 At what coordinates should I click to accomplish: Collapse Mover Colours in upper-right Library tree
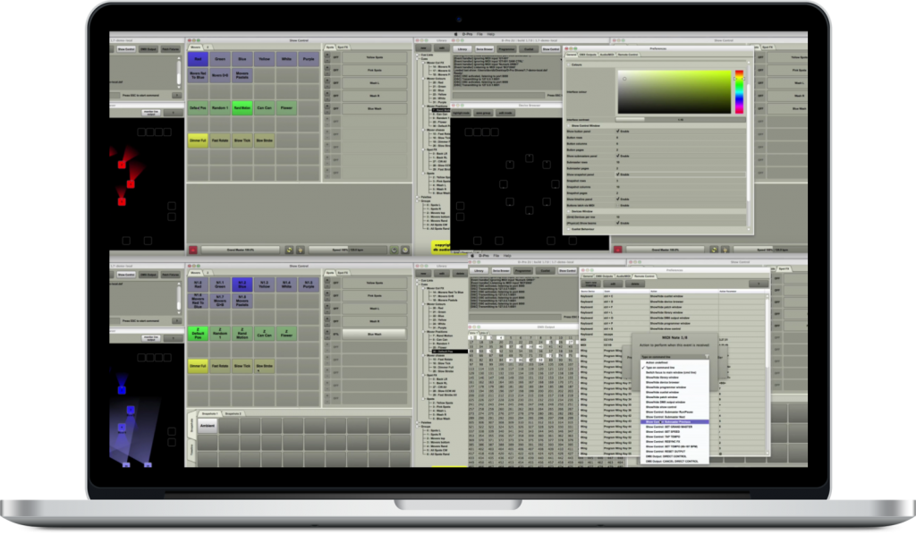pos(425,79)
